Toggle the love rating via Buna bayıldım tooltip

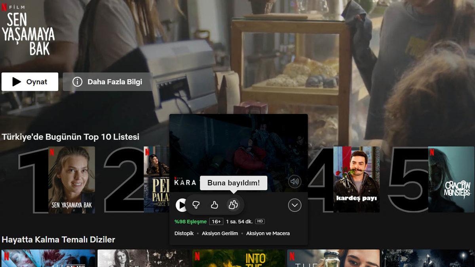(233, 205)
